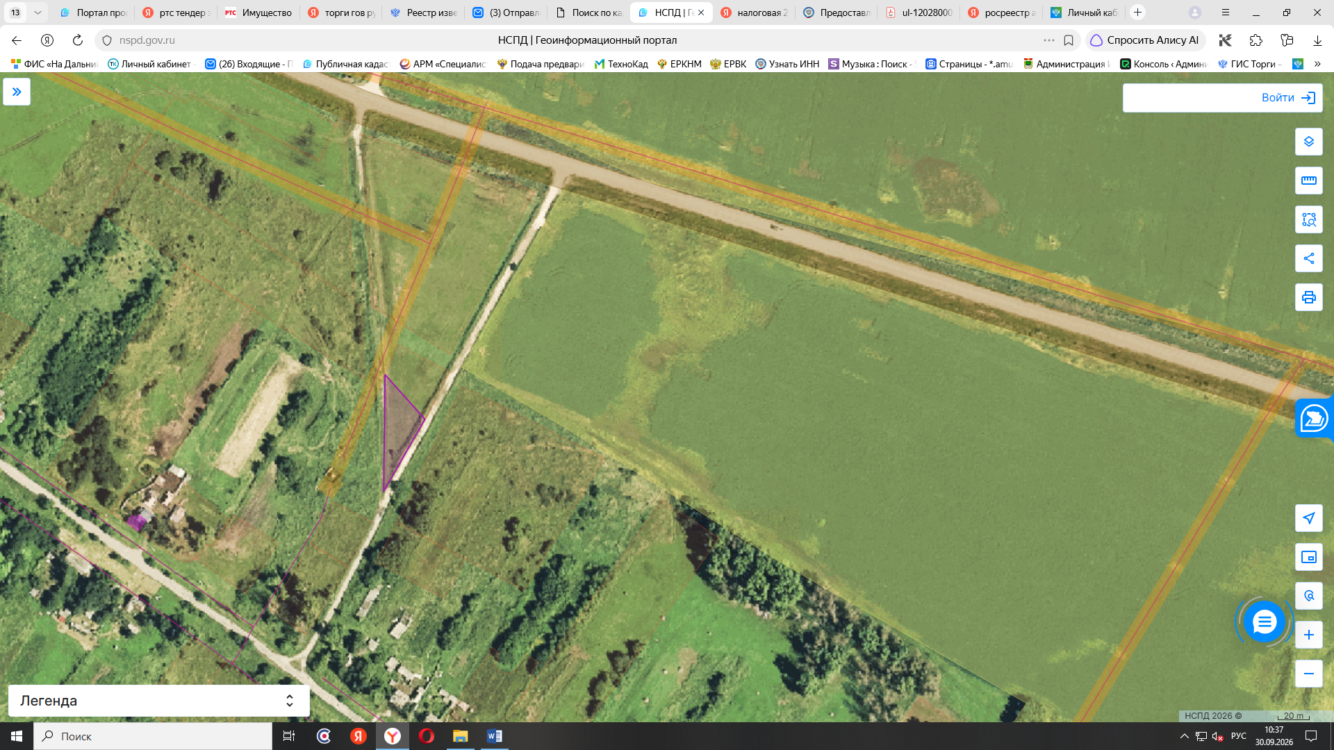Open the blue feedback side widget

pyautogui.click(x=1315, y=418)
